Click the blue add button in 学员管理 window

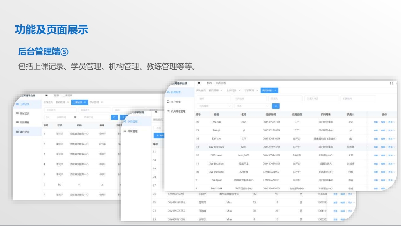[x=159, y=136]
